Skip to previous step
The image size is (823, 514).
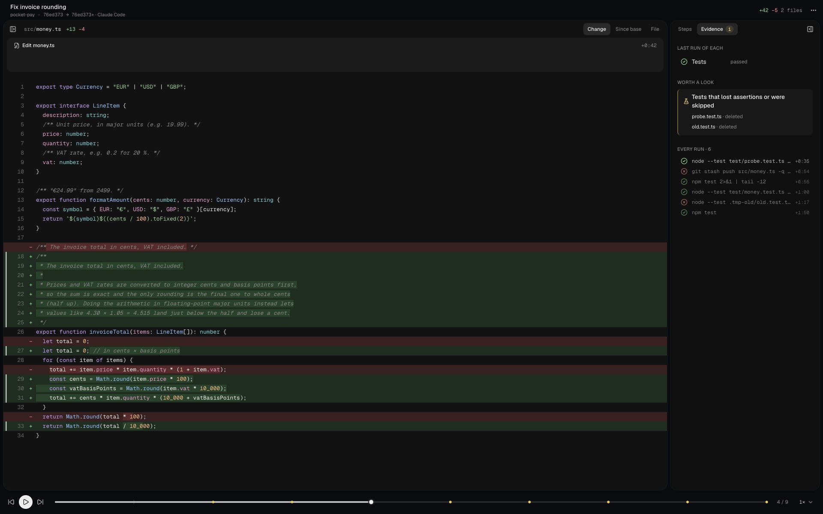click(x=11, y=502)
